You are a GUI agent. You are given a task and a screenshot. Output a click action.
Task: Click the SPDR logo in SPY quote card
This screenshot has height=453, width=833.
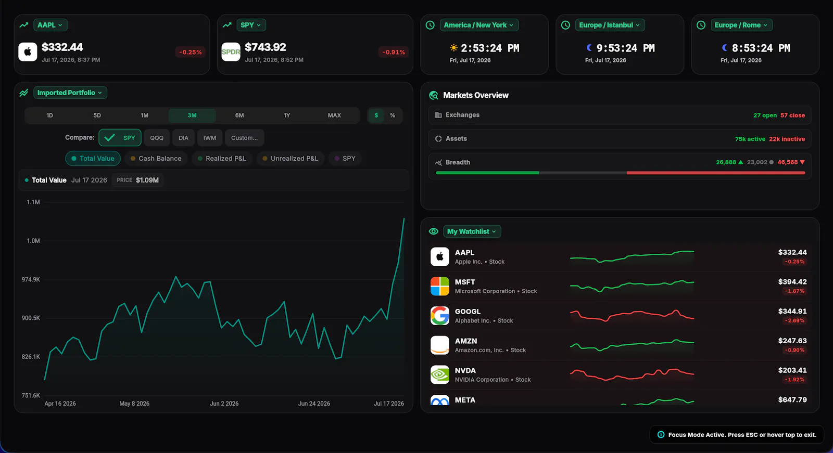pyautogui.click(x=231, y=52)
